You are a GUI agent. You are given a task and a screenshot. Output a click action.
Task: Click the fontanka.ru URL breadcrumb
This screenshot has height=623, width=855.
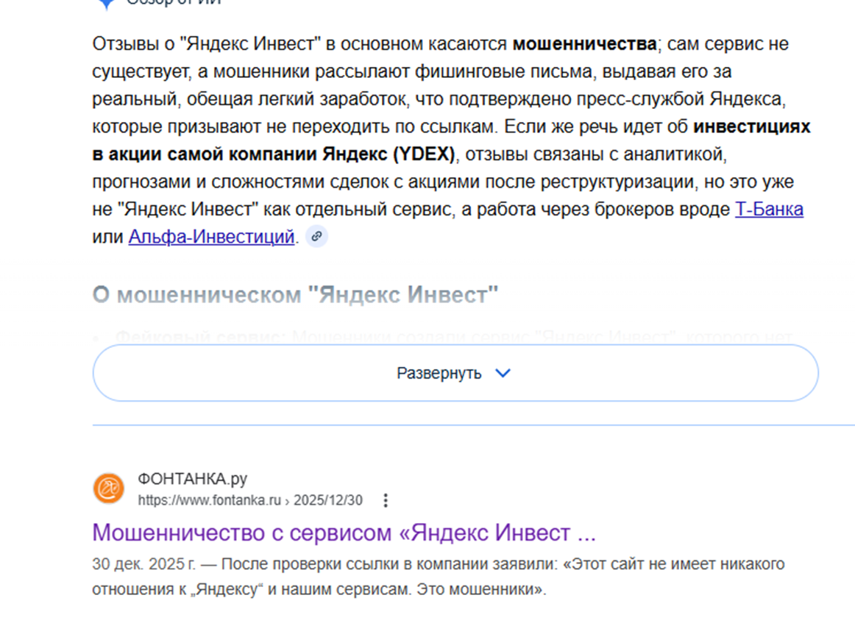[x=210, y=501]
